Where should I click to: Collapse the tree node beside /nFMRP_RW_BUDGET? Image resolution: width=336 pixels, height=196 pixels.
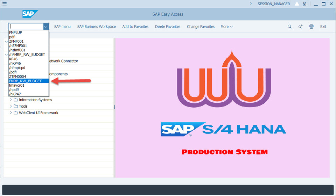tap(6, 55)
